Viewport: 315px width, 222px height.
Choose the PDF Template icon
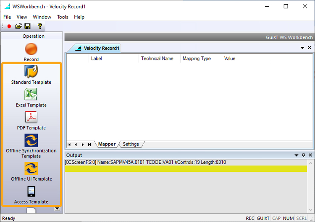pyautogui.click(x=31, y=117)
